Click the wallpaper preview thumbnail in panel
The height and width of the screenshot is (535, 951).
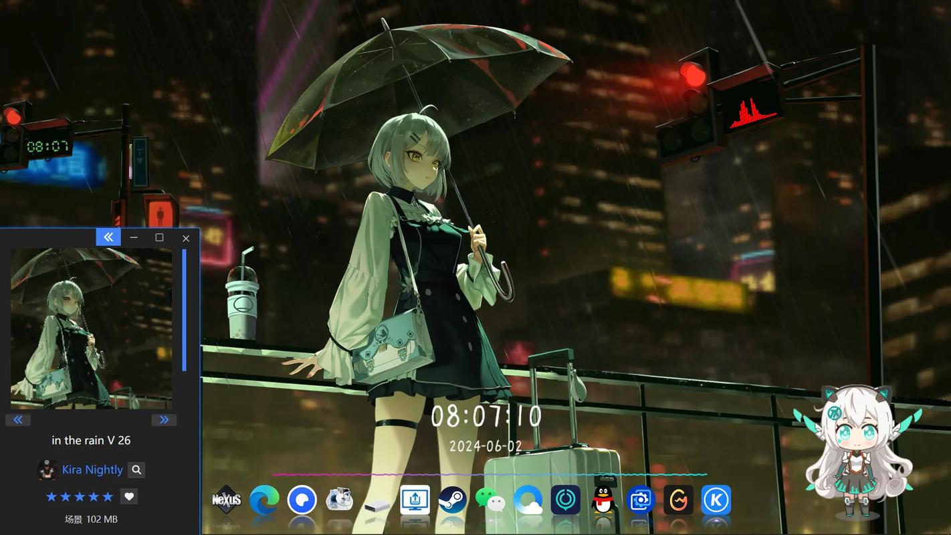tap(91, 328)
